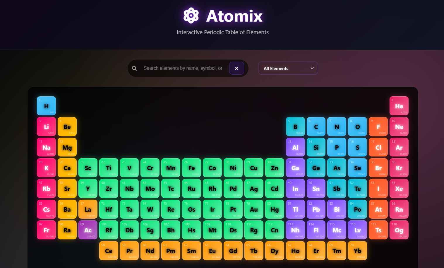Click the Atomix atom logo icon

point(191,15)
